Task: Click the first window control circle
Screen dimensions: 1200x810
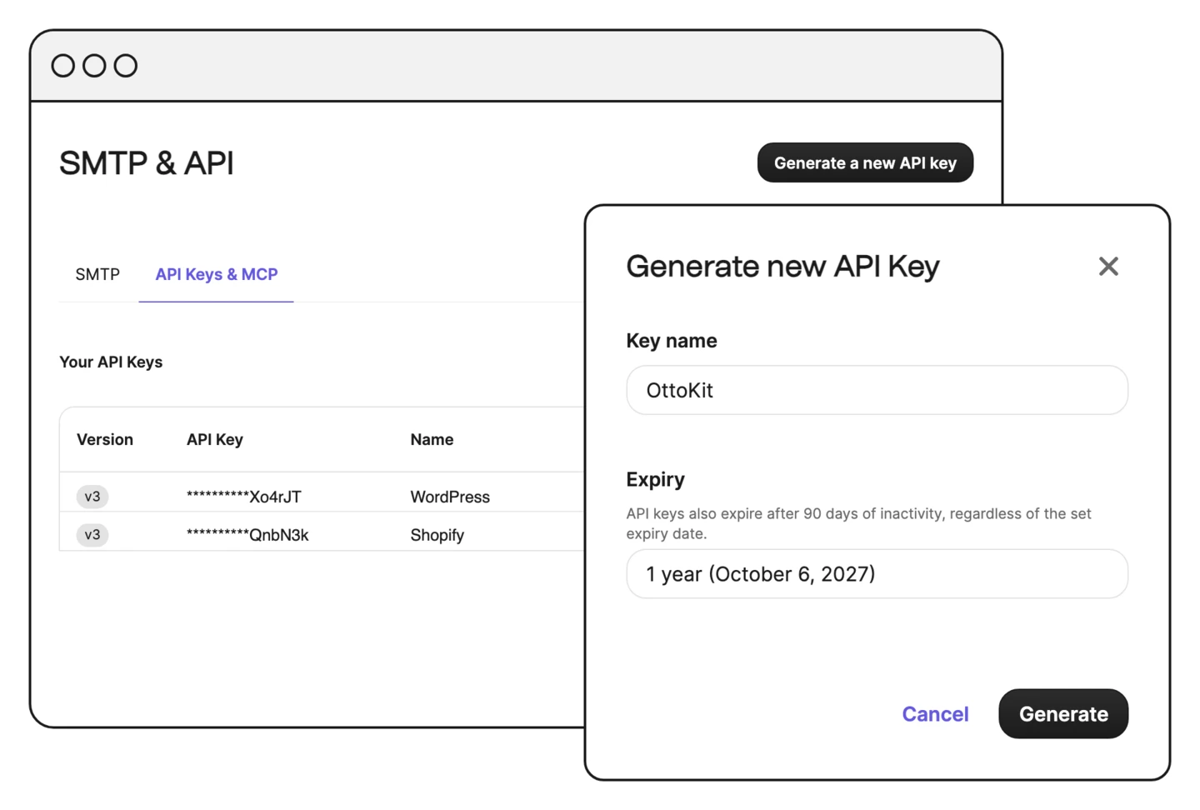Action: [x=63, y=66]
